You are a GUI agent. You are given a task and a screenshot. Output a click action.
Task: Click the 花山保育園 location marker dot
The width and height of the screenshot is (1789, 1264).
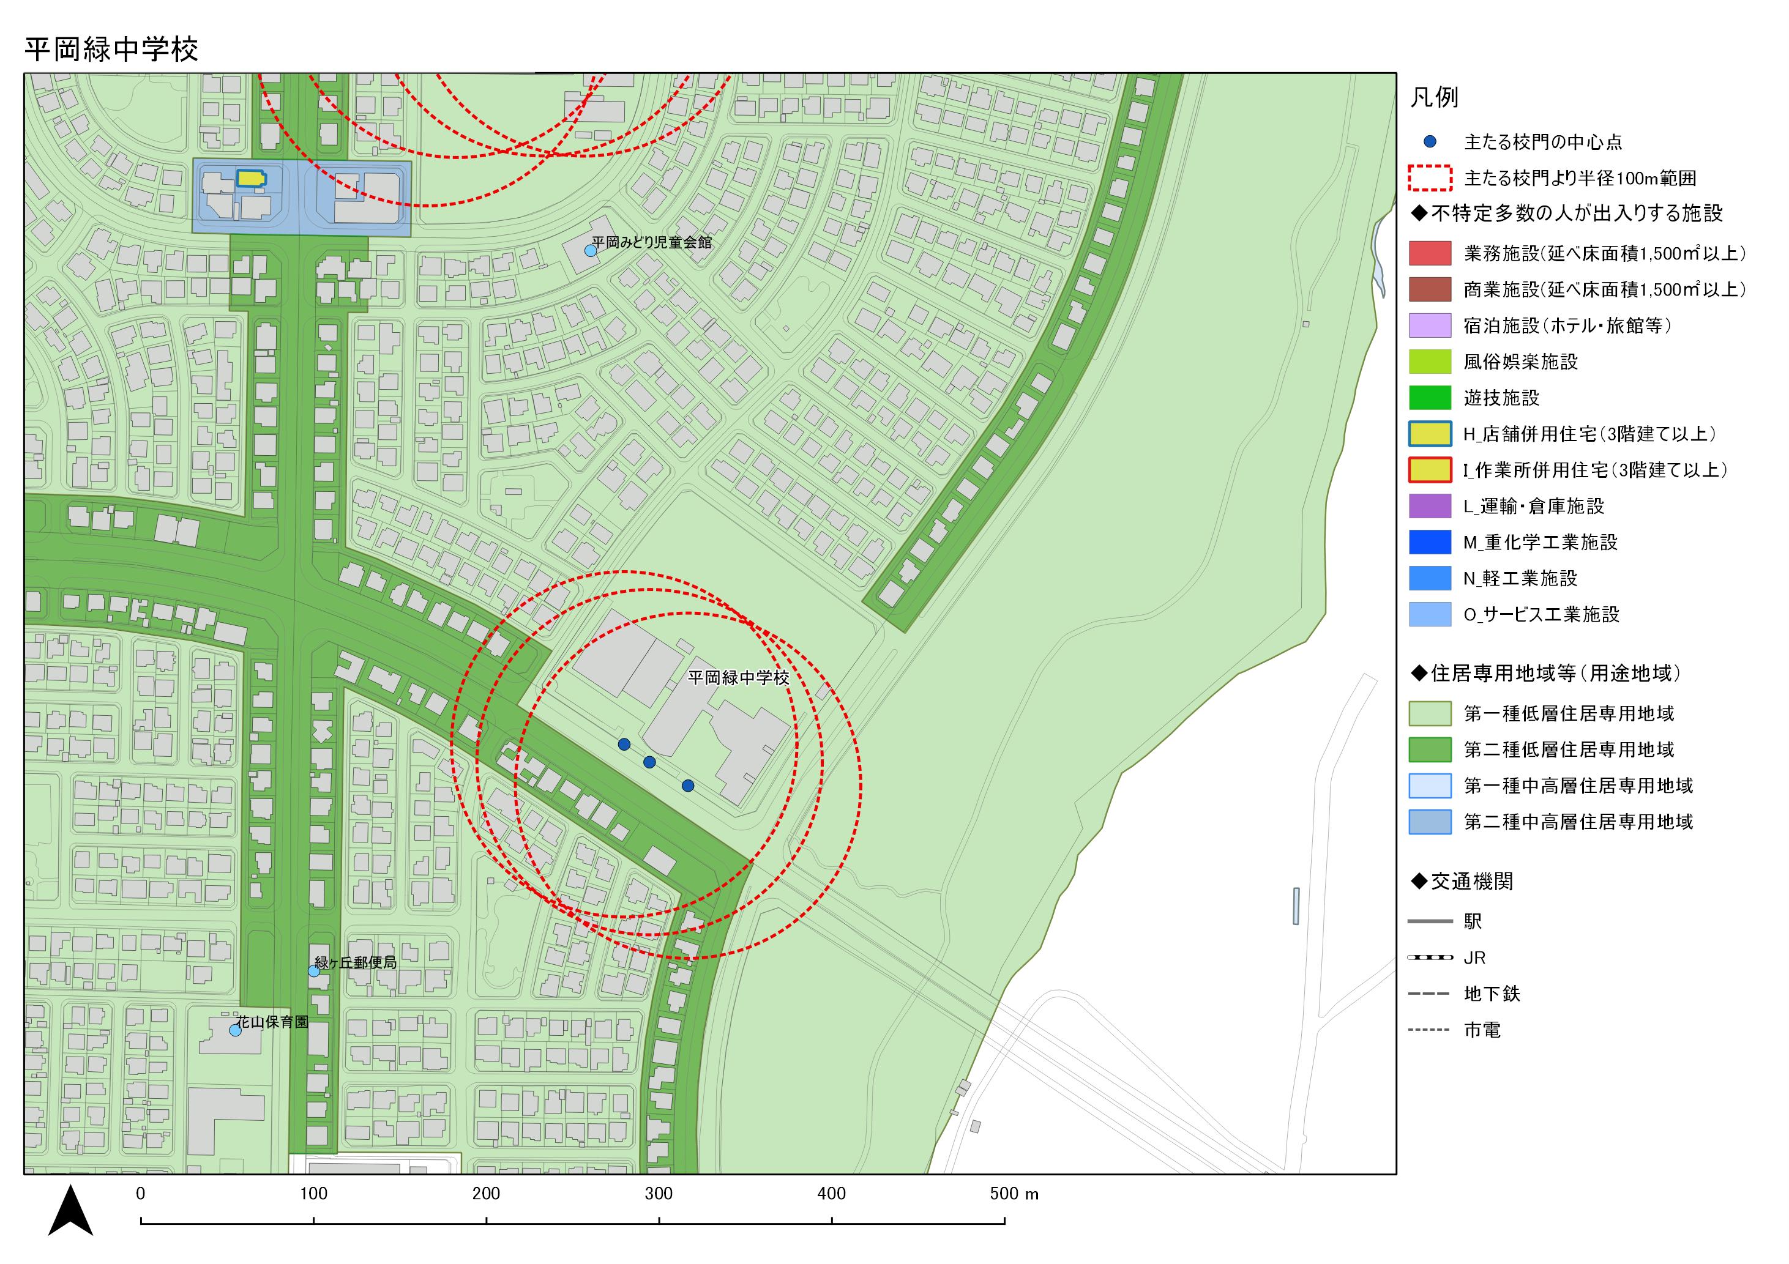(234, 1030)
